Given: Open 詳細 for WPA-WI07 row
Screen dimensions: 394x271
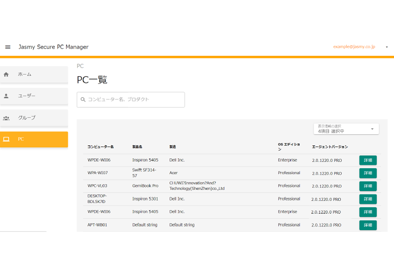Looking at the screenshot, I should point(368,173).
